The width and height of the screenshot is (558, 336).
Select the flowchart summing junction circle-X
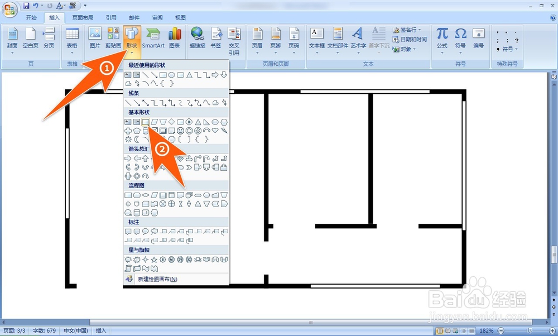[162, 204]
